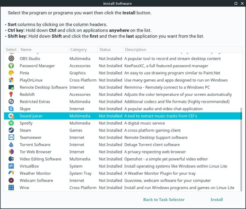Click the Redshift bulb icon

coord(11,94)
